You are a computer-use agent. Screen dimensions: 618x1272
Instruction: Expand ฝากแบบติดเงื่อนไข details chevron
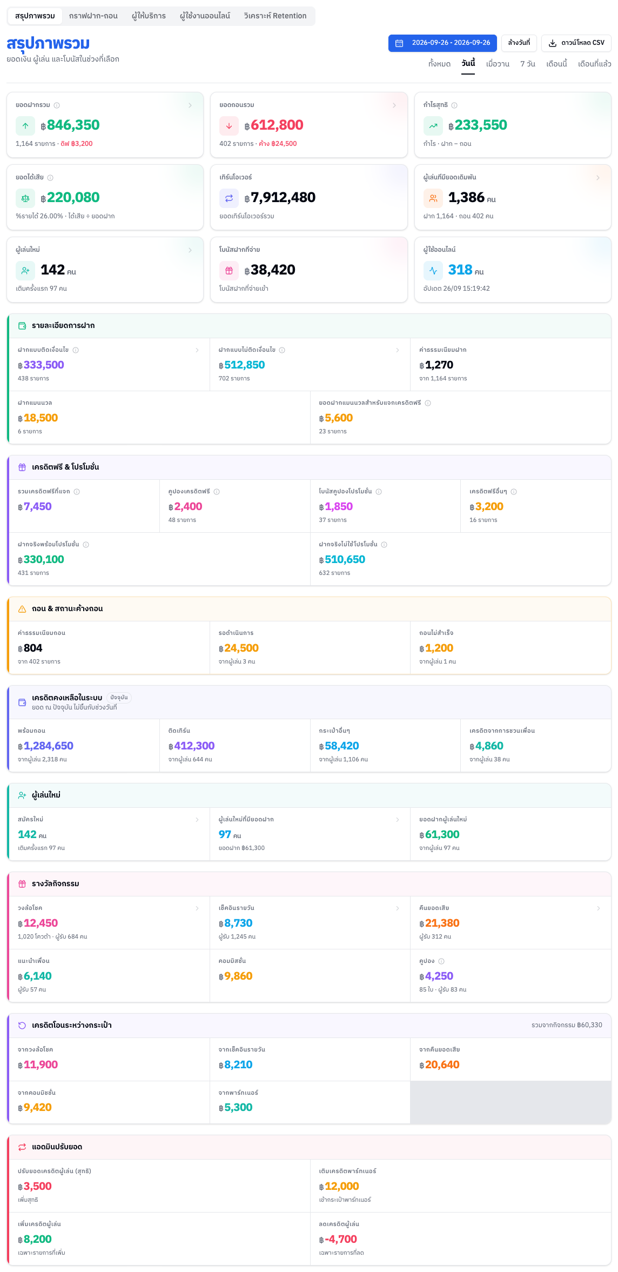pyautogui.click(x=197, y=350)
